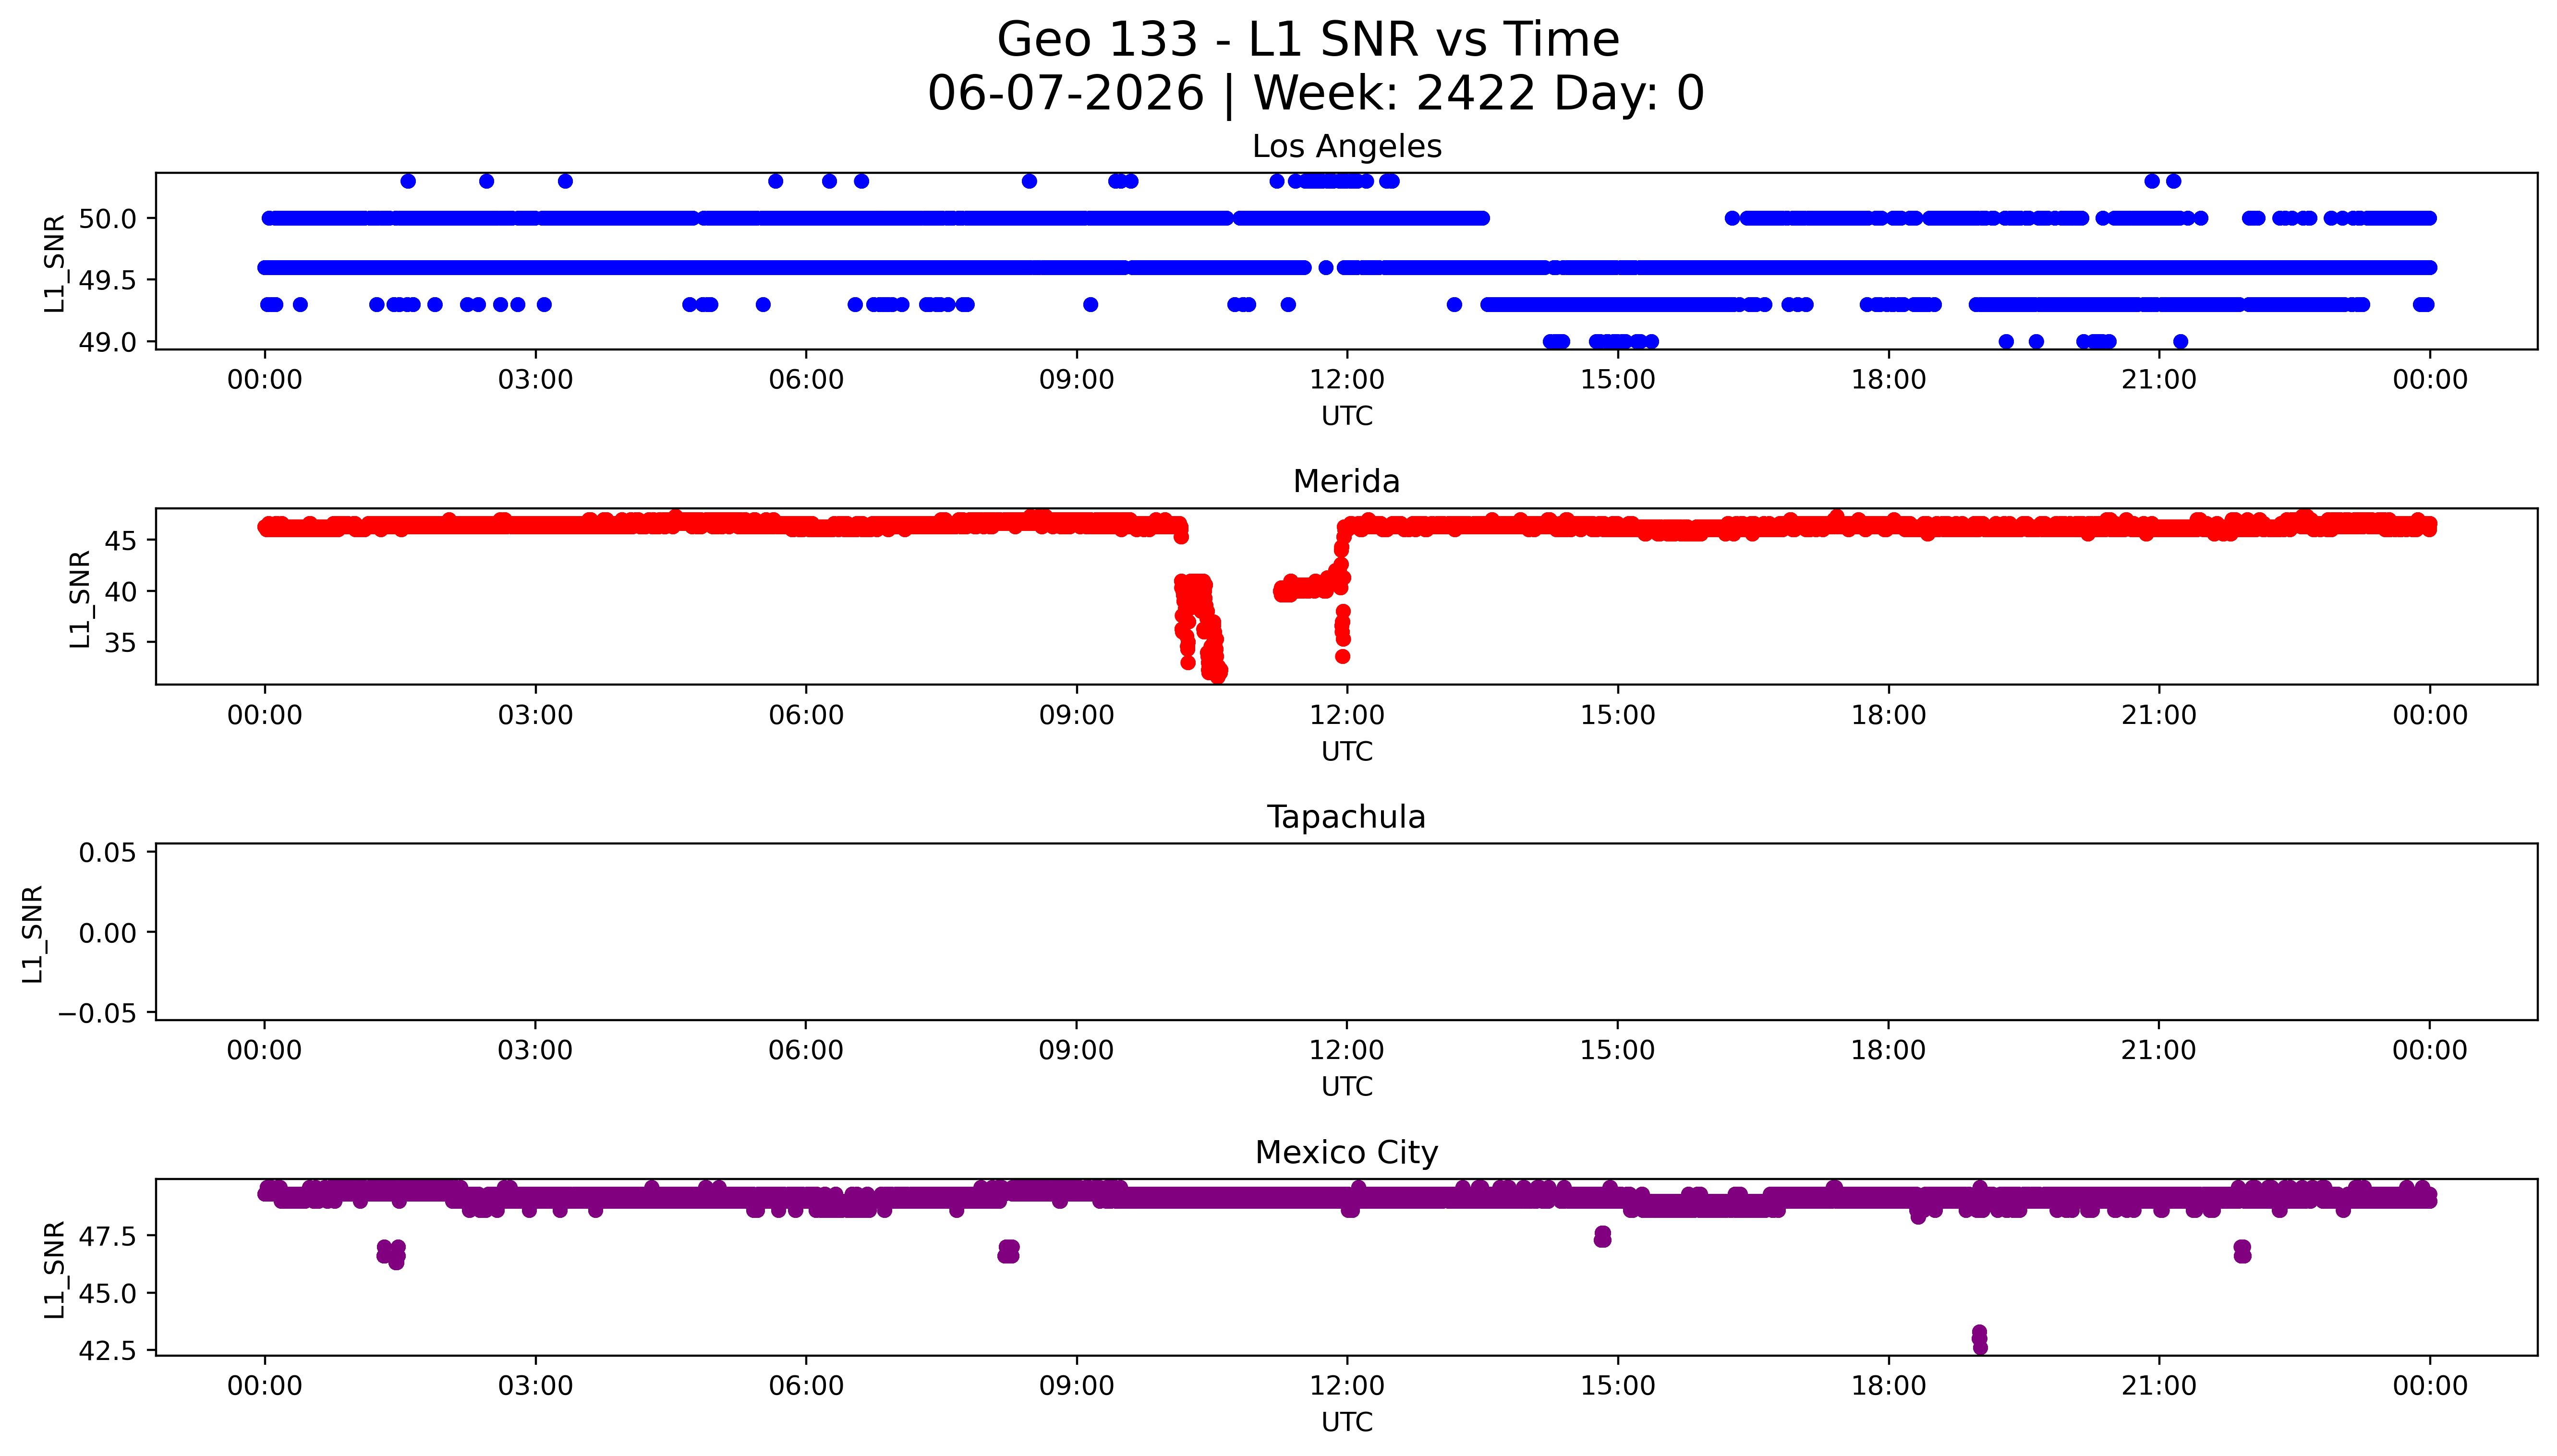Click the 35 y-axis label in Merida plot
The width and height of the screenshot is (2557, 1456).
click(x=120, y=642)
